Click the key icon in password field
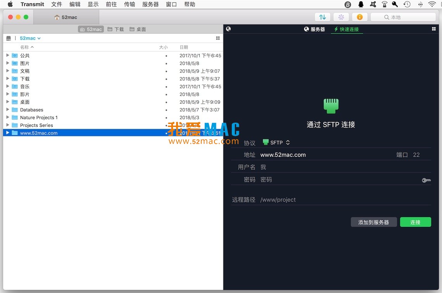The height and width of the screenshot is (293, 442). coord(426,180)
